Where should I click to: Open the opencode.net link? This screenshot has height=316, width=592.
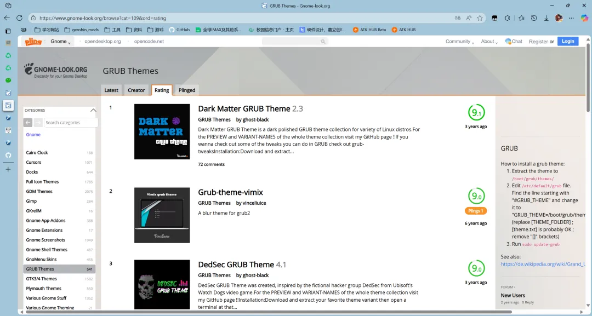[x=149, y=42]
